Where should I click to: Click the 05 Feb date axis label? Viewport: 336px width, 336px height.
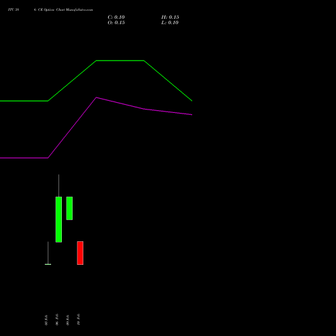(x=46, y=320)
